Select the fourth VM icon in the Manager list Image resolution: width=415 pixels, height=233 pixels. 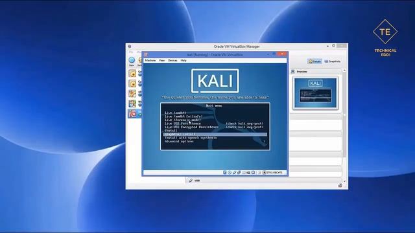point(132,104)
